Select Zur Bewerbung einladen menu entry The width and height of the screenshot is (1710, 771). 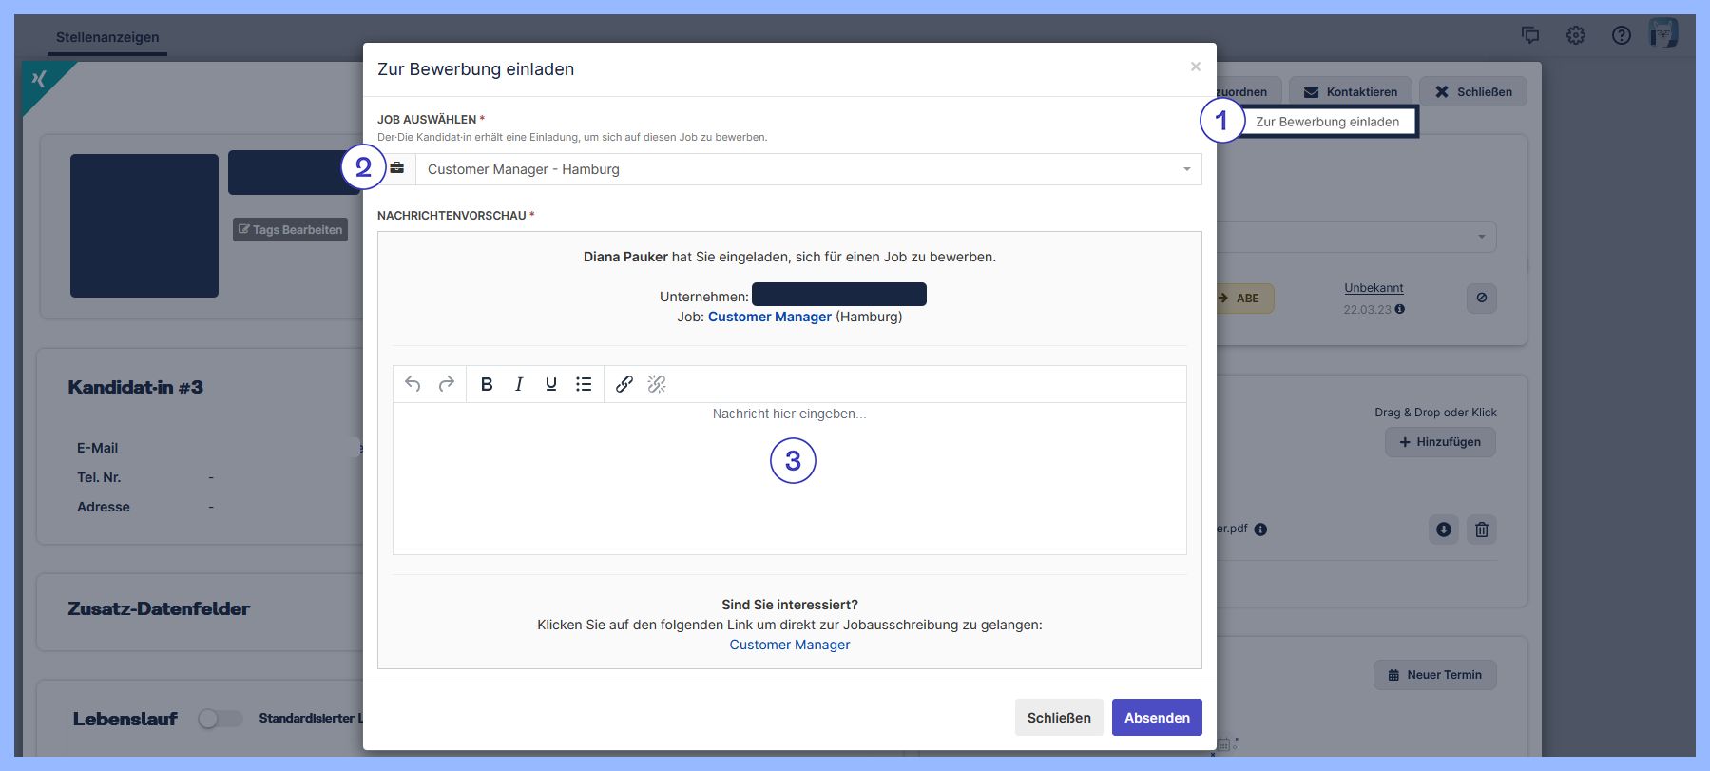tap(1327, 122)
